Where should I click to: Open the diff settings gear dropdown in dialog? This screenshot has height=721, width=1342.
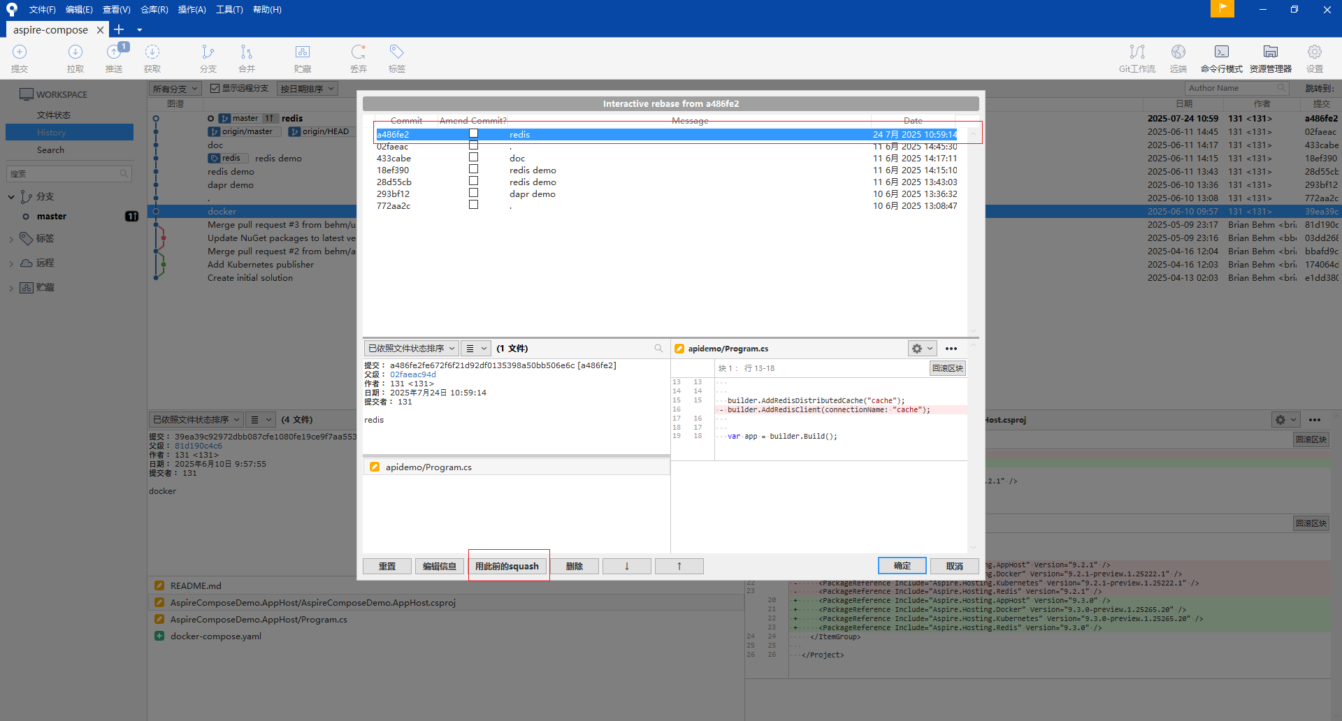point(922,348)
